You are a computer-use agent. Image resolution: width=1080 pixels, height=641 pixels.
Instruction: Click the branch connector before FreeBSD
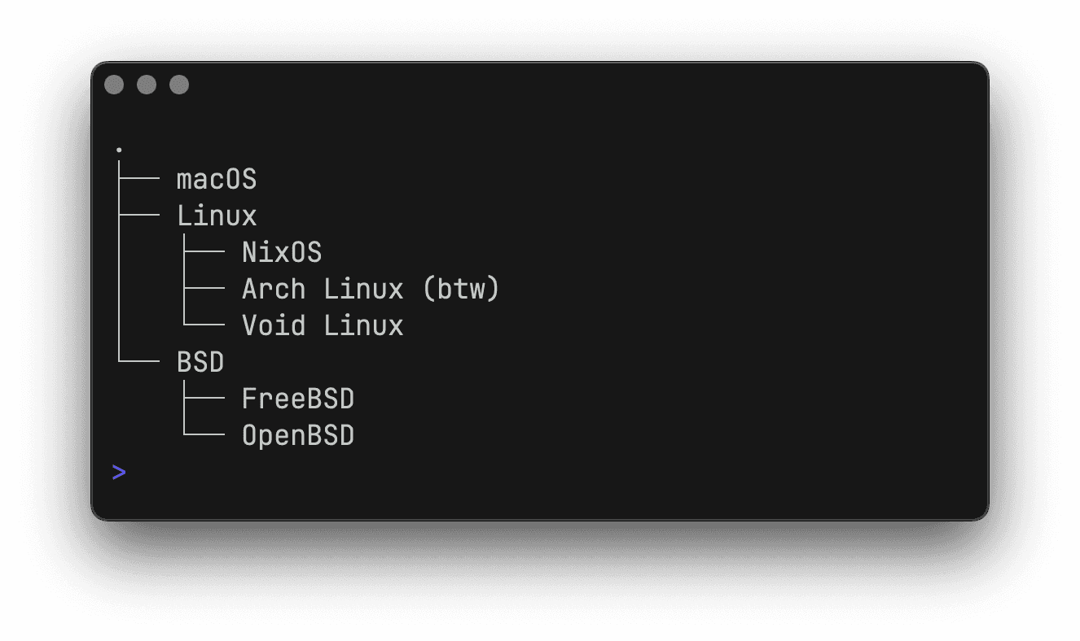[x=204, y=399]
